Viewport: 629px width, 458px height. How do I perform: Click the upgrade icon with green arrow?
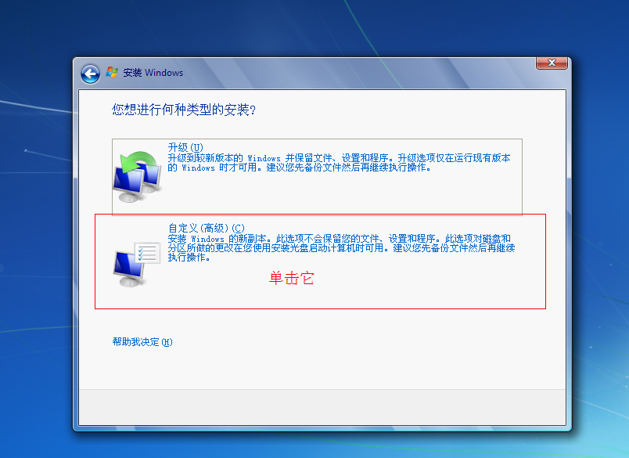(138, 177)
